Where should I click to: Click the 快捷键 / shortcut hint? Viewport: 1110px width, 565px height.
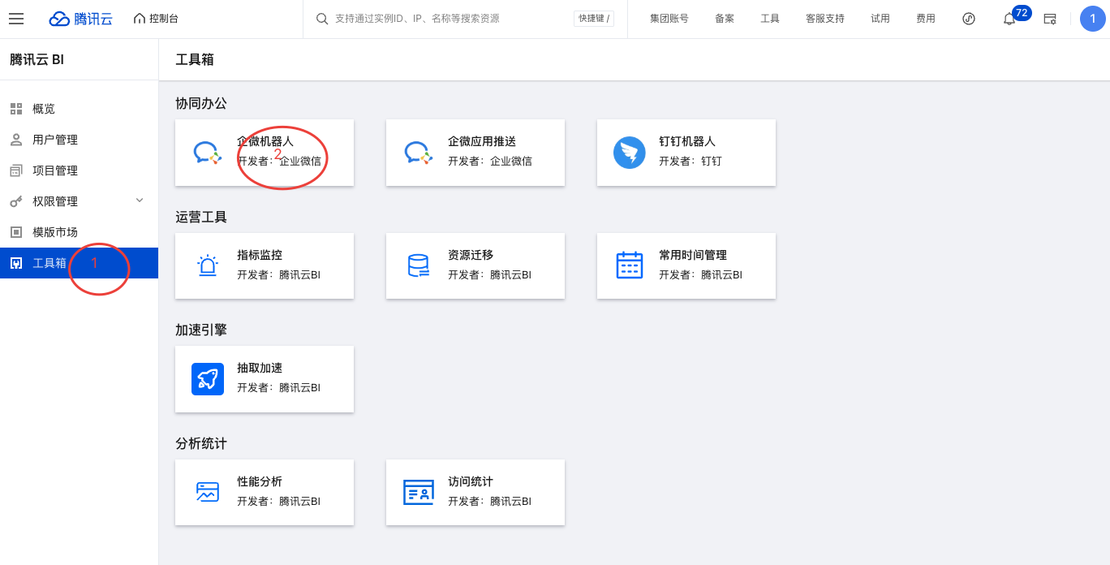tap(594, 19)
